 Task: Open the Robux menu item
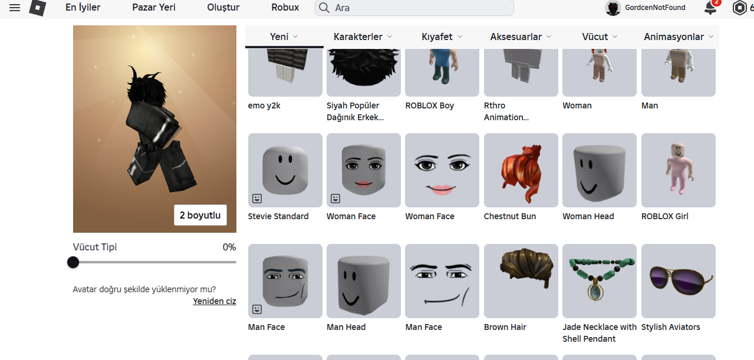pyautogui.click(x=285, y=8)
